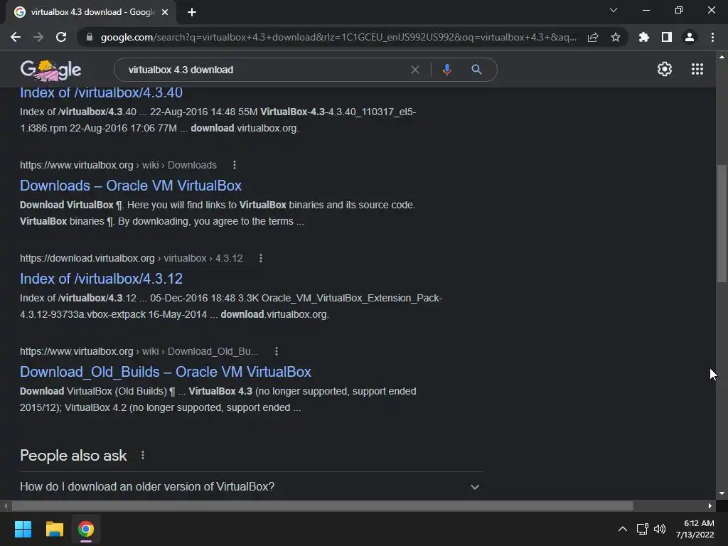Open Downloads – Oracle VM VirtualBox link
This screenshot has height=546, width=728.
point(131,186)
